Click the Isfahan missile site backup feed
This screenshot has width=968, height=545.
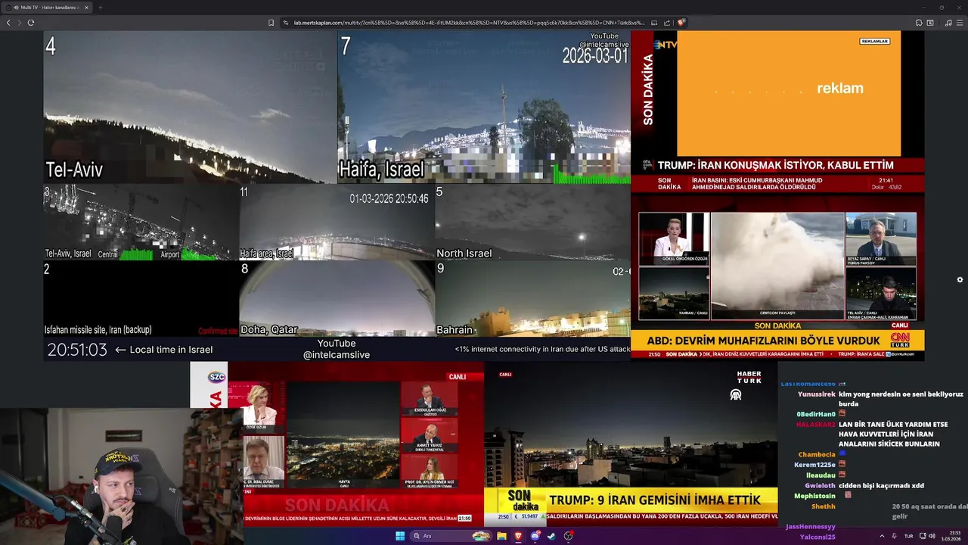141,299
